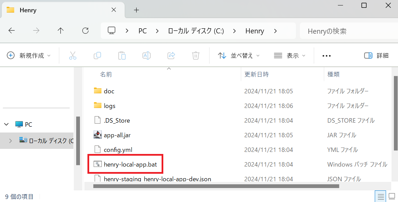Screen dimensions: 398x202
Task: Click the Forward navigation arrow
Action: [36, 31]
